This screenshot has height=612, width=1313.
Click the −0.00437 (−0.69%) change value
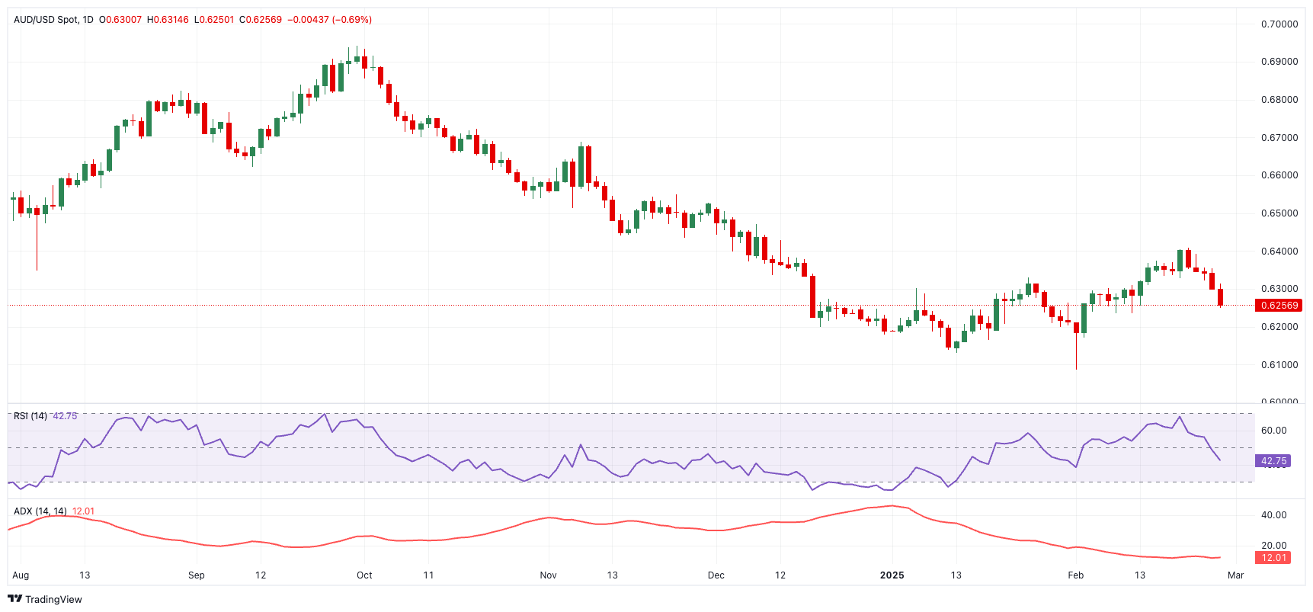click(329, 20)
